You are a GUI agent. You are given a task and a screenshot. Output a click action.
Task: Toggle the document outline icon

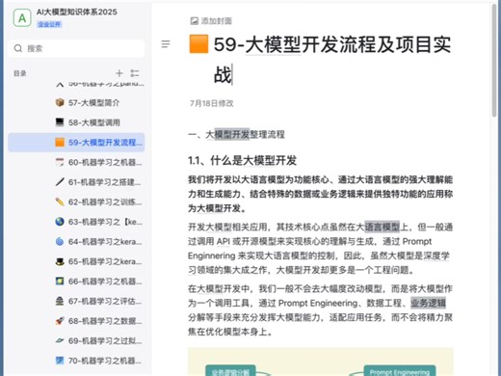[x=166, y=44]
